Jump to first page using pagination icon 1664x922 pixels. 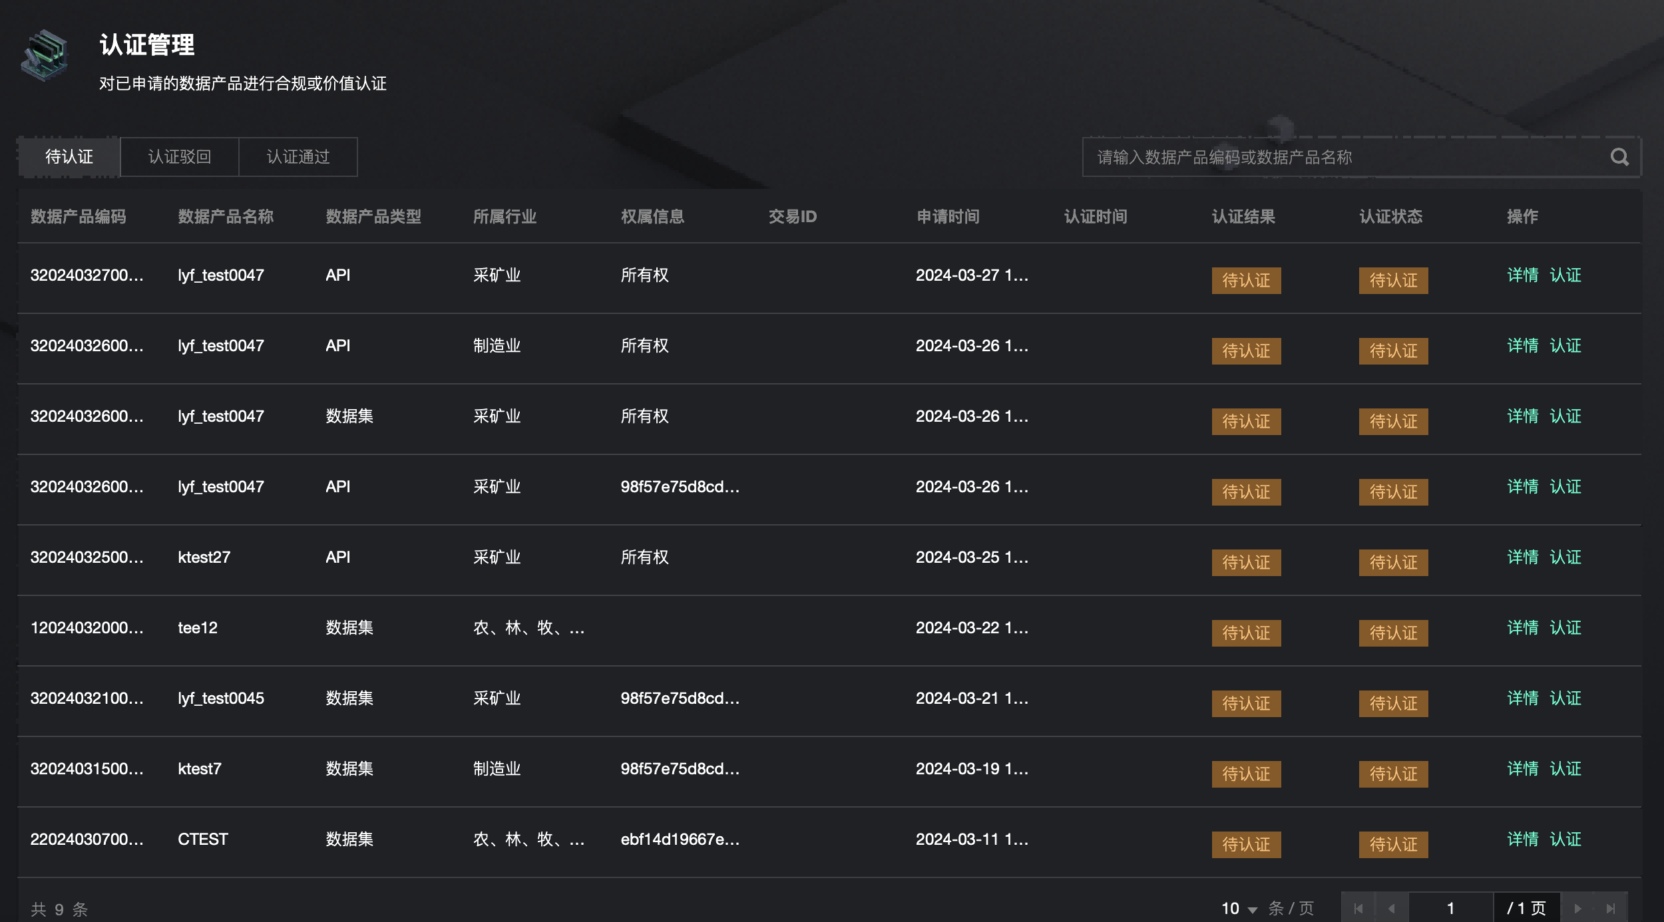[x=1359, y=907]
